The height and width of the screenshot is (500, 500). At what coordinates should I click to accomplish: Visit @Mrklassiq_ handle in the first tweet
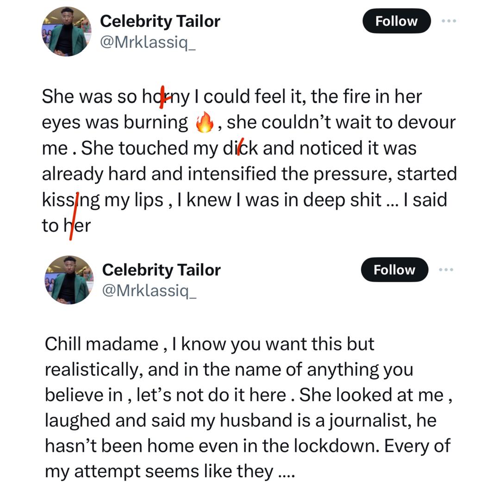[x=148, y=43]
